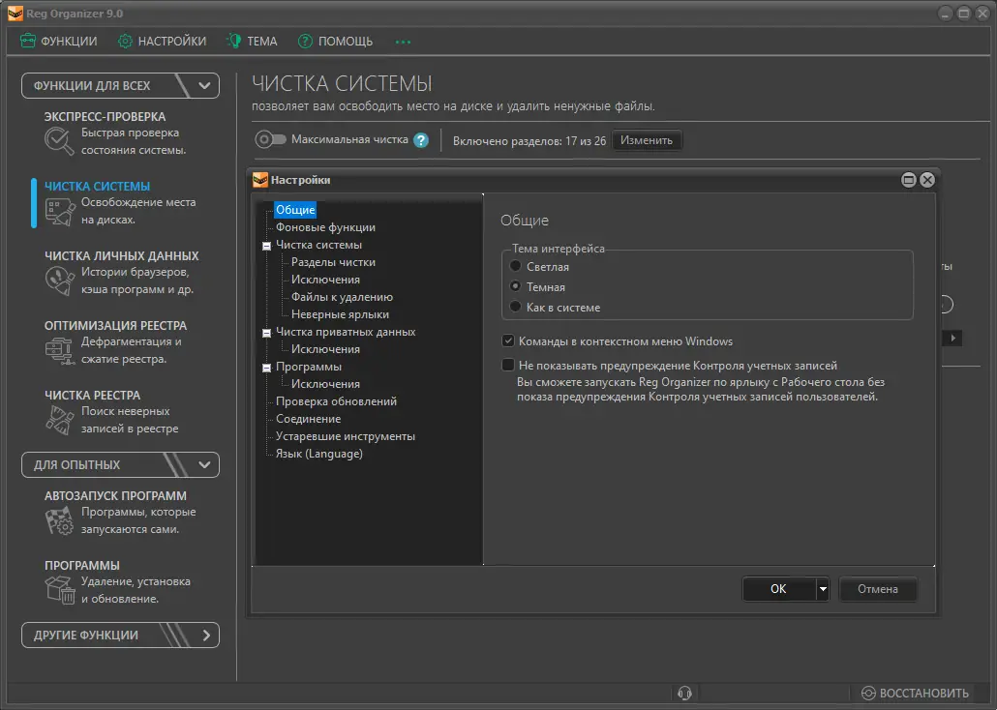This screenshot has height=710, width=997.
Task: Click the System Cleanup sidebar icon
Action: (x=60, y=212)
